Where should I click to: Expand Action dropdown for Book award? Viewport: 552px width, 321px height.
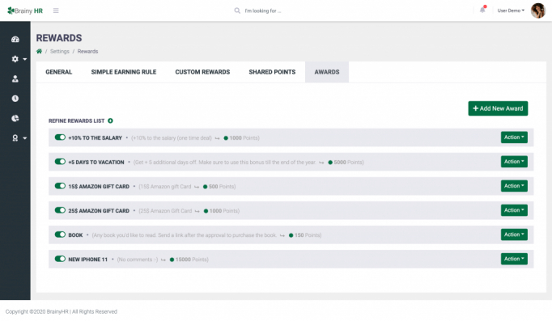(x=514, y=234)
